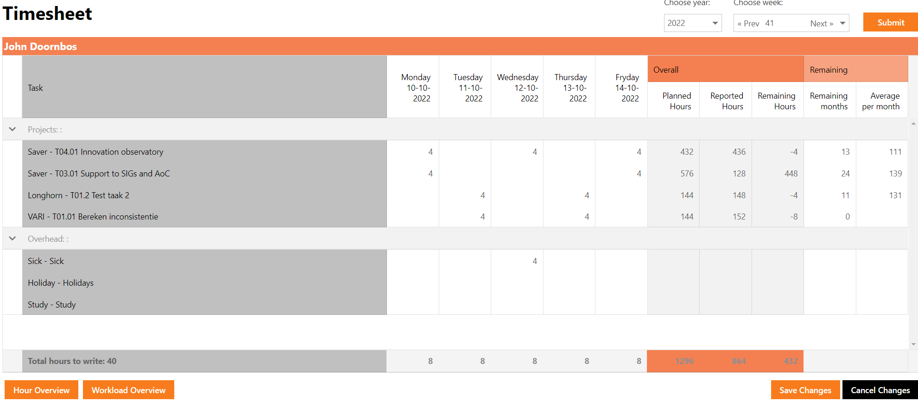Click the Submit button
918x414 pixels.
[891, 22]
